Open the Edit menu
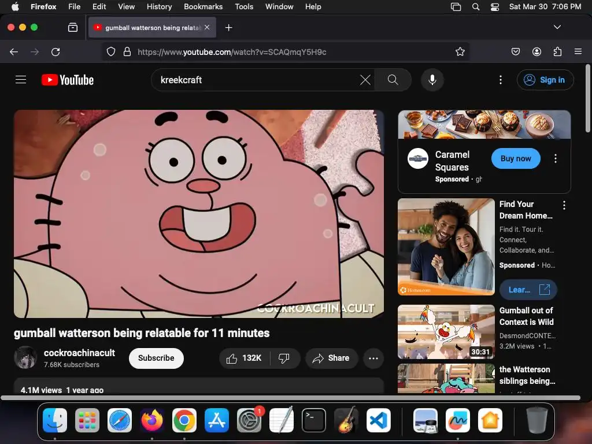Image resolution: width=592 pixels, height=444 pixels. [99, 6]
